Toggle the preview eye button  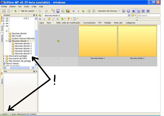pyautogui.click(x=148, y=11)
